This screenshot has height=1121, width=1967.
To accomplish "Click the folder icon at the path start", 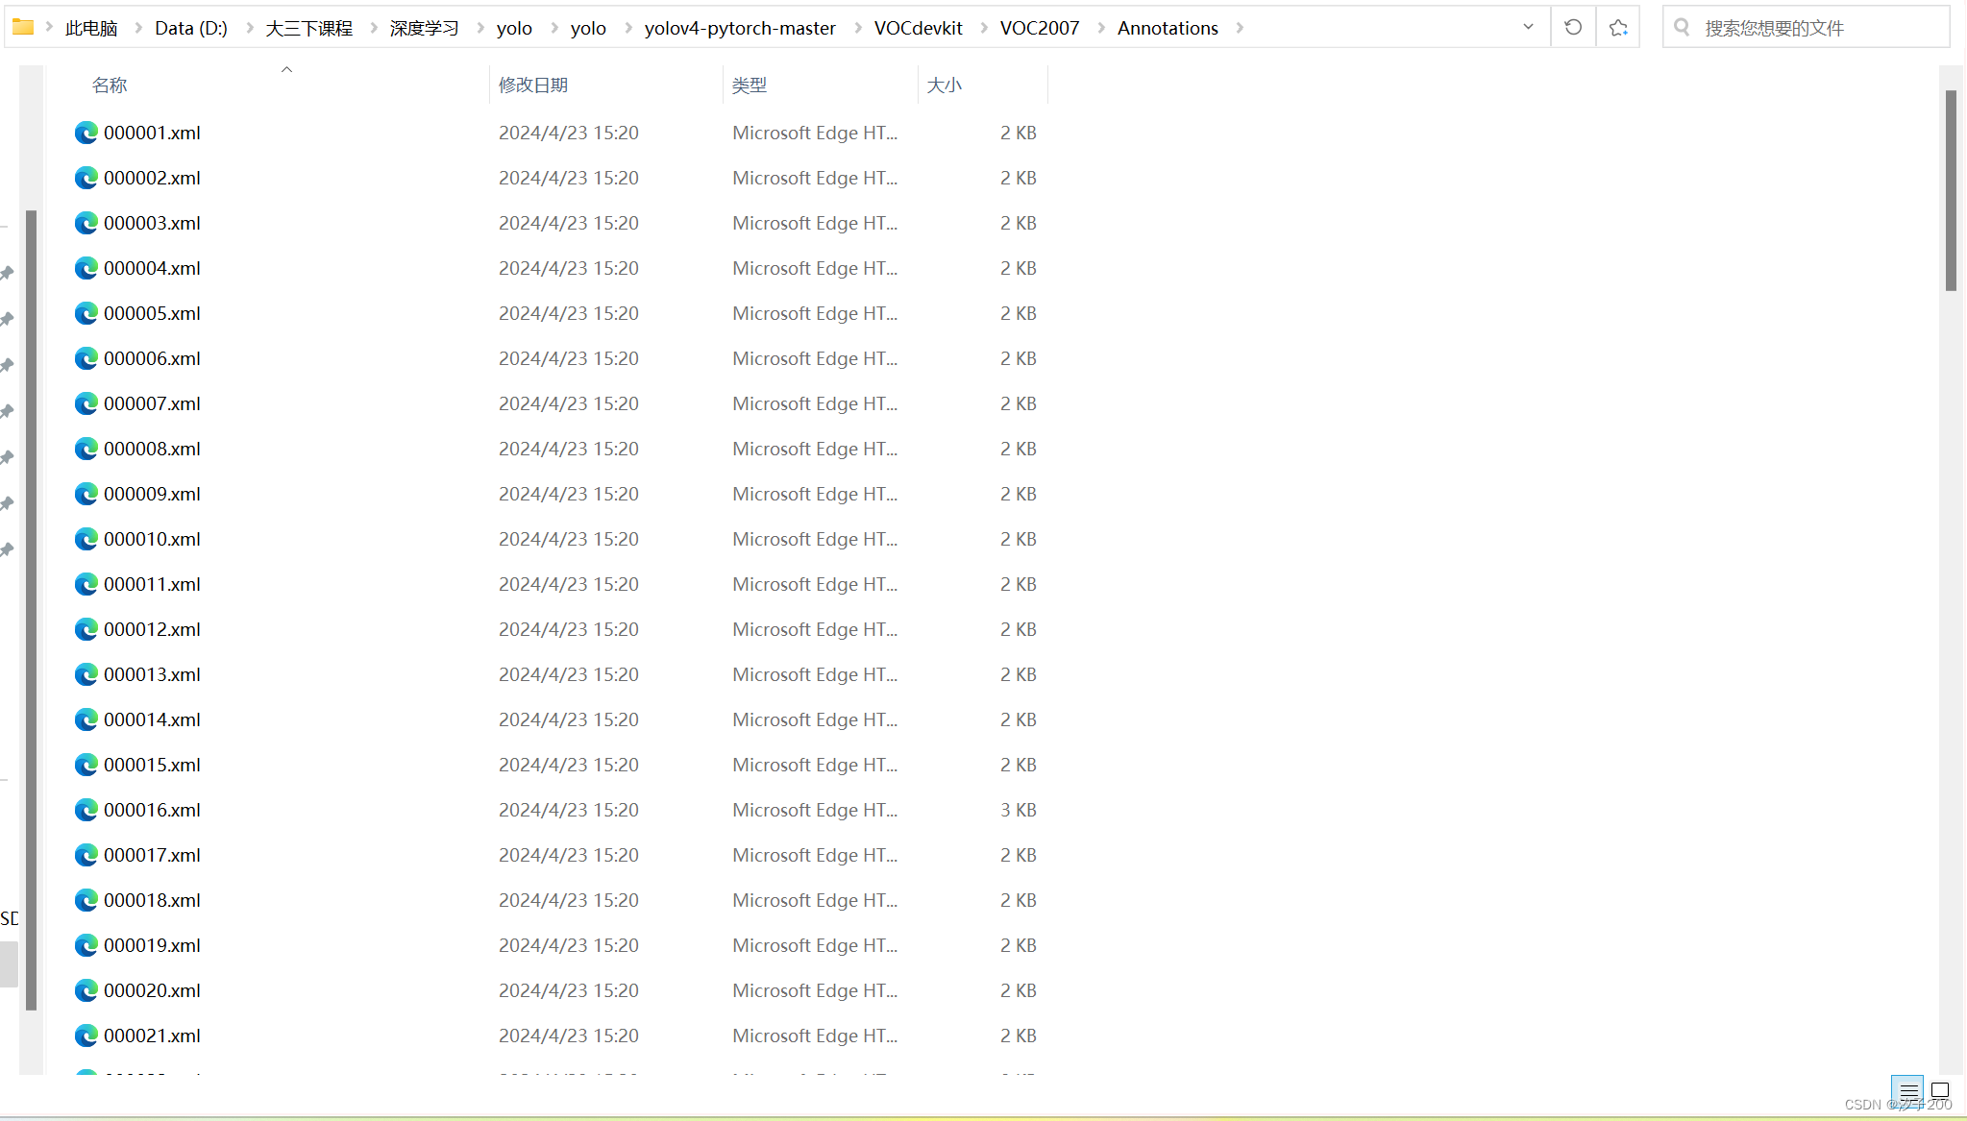I will (x=23, y=27).
